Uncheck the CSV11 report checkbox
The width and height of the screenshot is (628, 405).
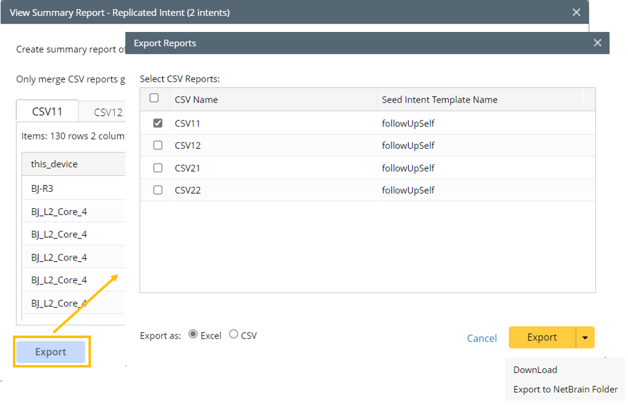[x=158, y=124]
